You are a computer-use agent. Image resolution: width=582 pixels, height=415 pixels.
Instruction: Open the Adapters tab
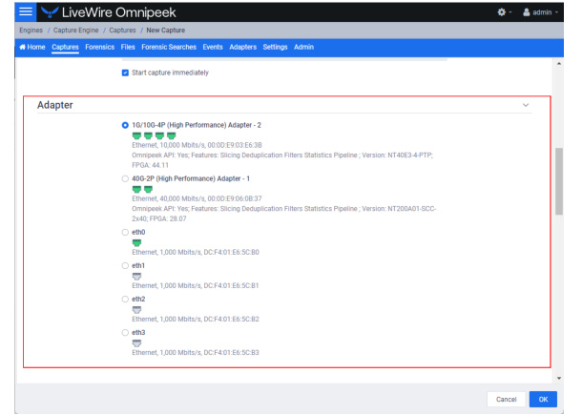click(242, 47)
